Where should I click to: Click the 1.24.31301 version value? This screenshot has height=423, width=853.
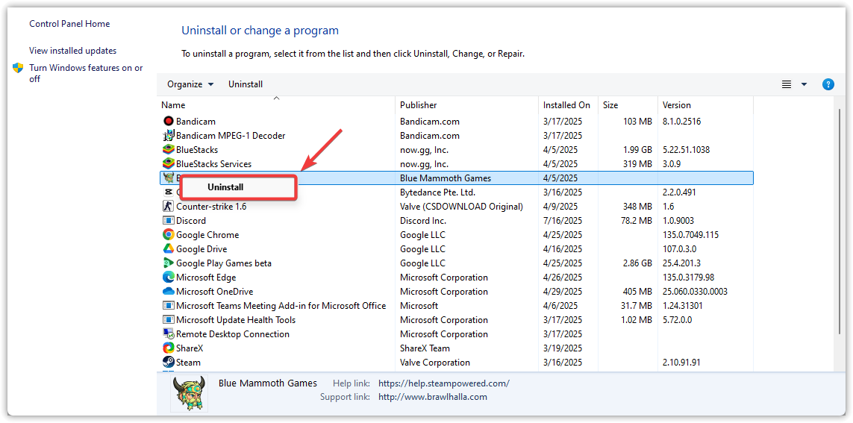pos(682,306)
